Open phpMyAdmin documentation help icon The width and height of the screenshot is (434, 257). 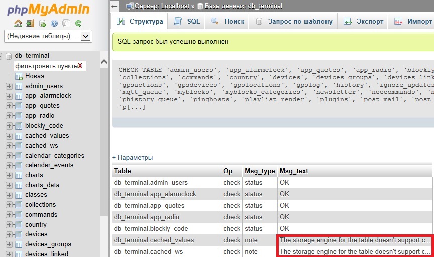point(54,23)
